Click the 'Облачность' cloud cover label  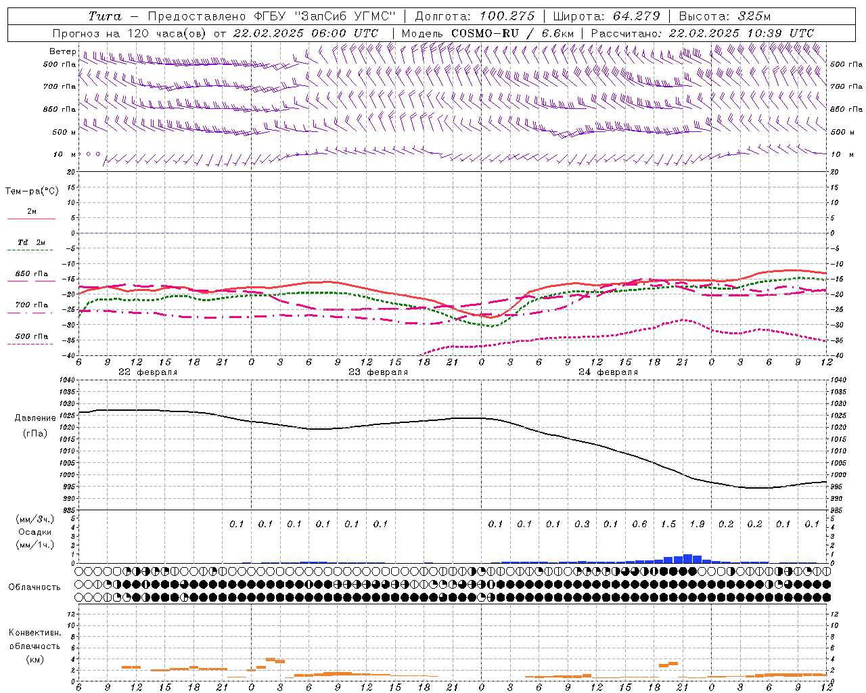point(35,587)
